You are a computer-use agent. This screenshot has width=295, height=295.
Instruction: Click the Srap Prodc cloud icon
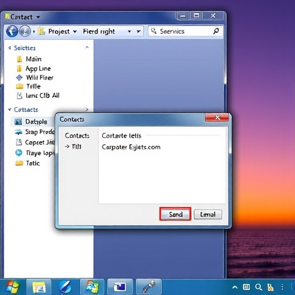tap(18, 132)
